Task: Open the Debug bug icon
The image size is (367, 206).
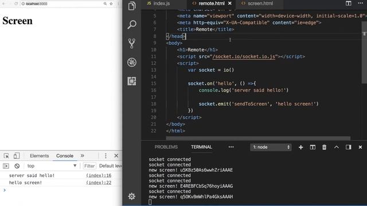Action: click(x=132, y=62)
